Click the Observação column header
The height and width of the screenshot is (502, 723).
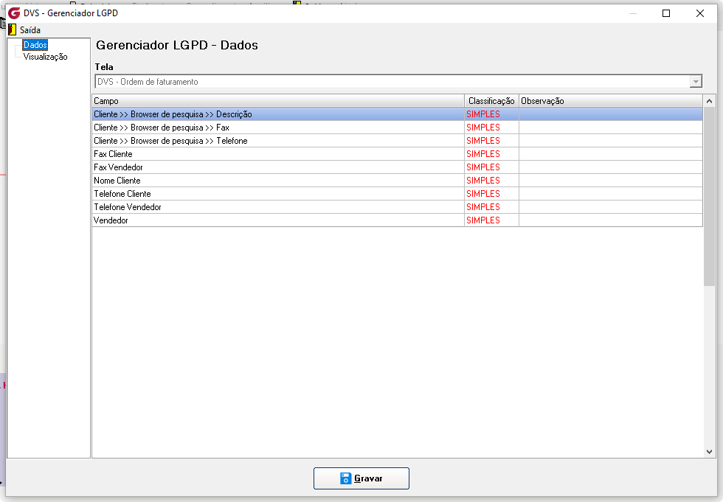611,101
